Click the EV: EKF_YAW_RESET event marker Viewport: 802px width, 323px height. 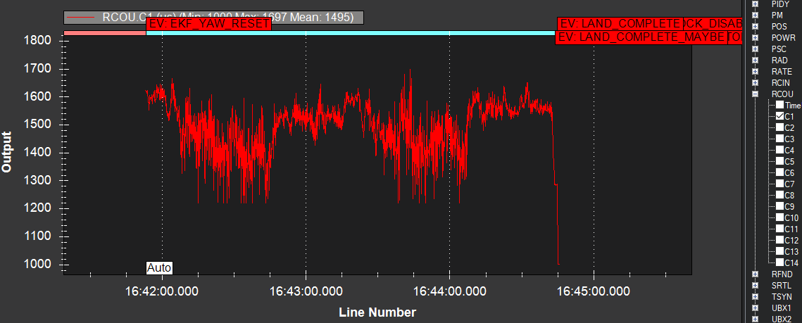click(208, 24)
